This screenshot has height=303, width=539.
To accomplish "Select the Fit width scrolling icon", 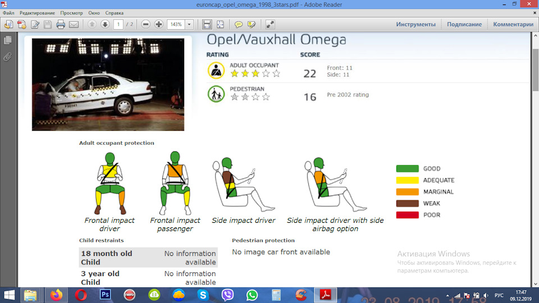I will (207, 24).
